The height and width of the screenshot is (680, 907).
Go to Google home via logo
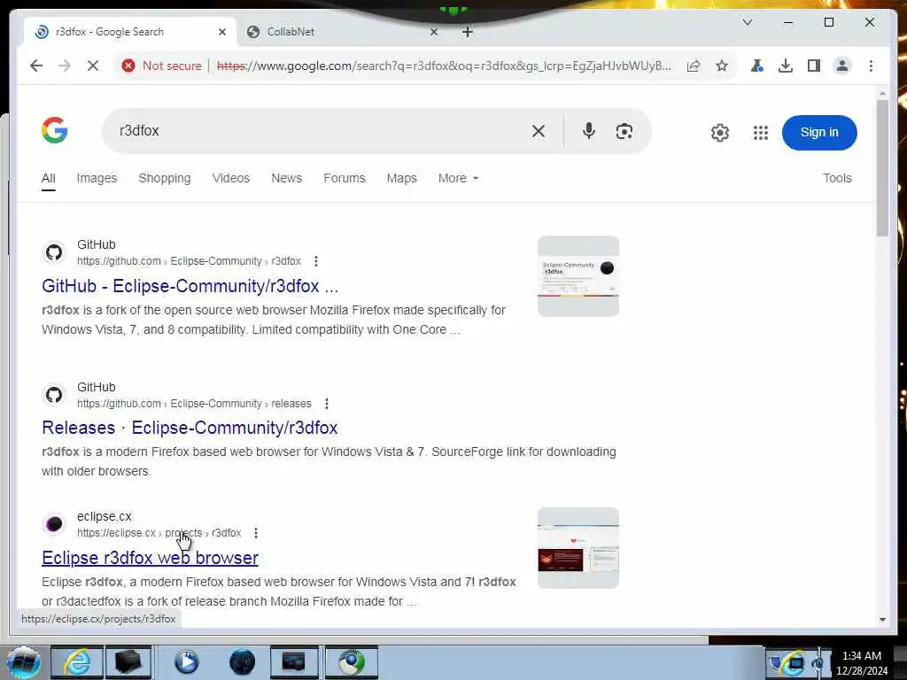coord(54,130)
